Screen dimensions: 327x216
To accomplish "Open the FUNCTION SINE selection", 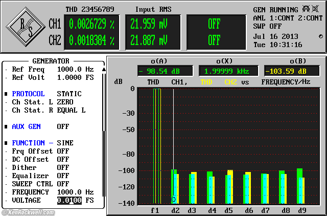I will point(65,143).
